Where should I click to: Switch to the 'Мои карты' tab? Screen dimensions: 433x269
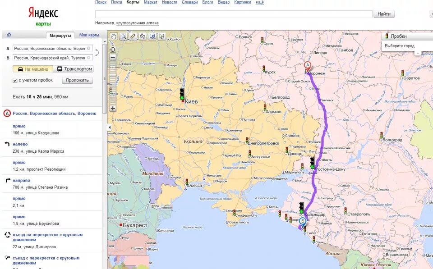pos(89,35)
